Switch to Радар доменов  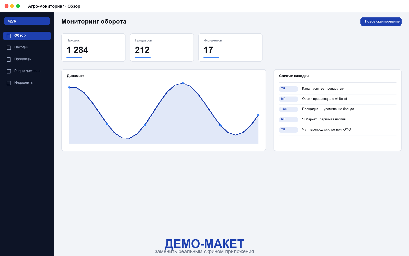point(27,71)
